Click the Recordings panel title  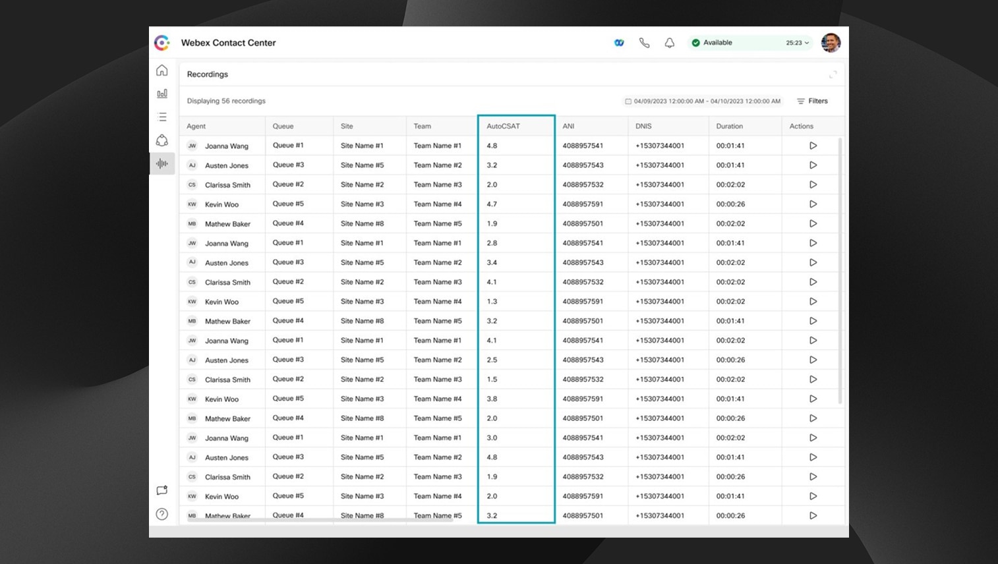click(208, 74)
